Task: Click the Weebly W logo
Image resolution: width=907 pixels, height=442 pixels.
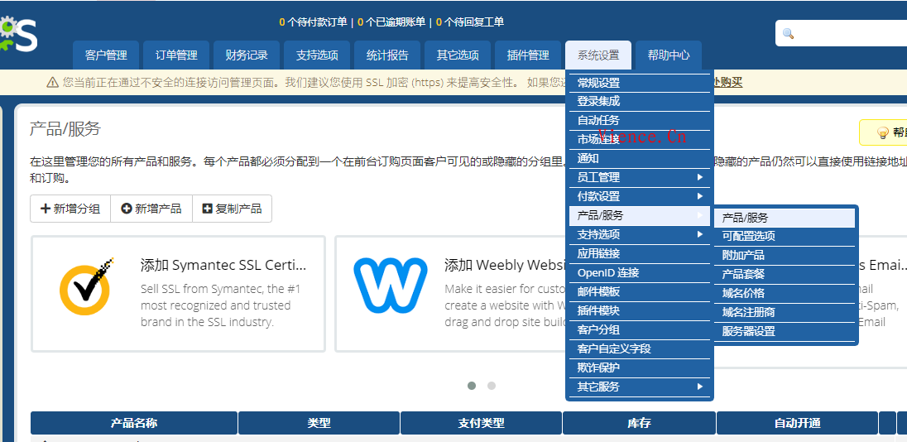Action: click(x=390, y=285)
